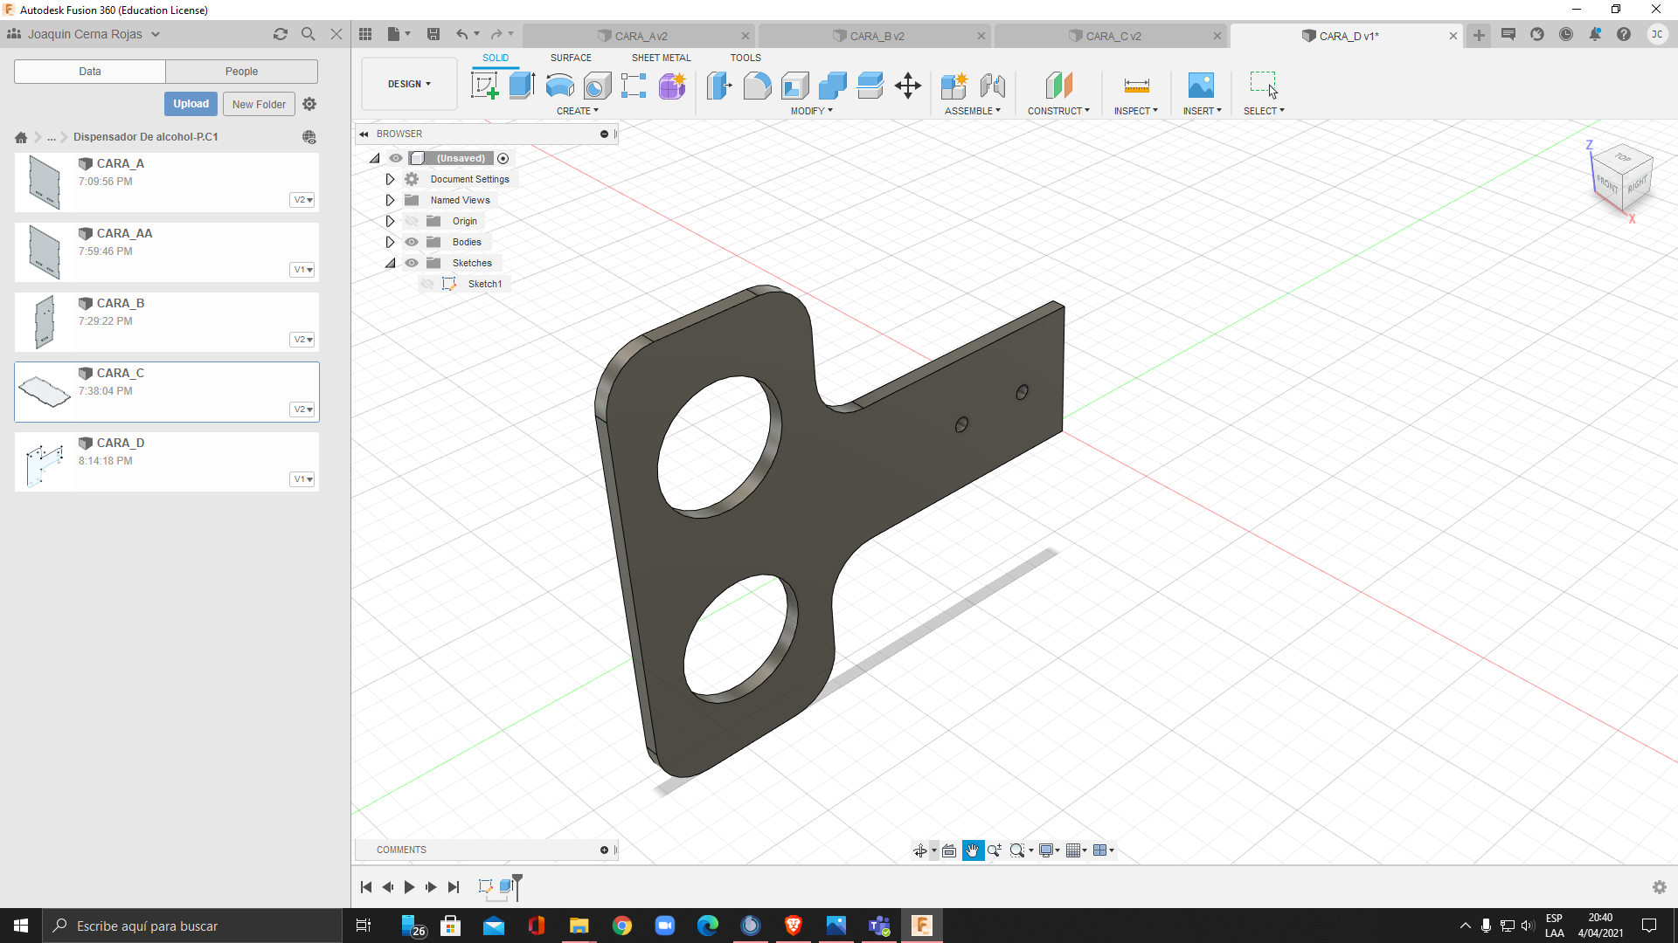This screenshot has width=1678, height=943.
Task: Select the Extrude tool
Action: [522, 86]
